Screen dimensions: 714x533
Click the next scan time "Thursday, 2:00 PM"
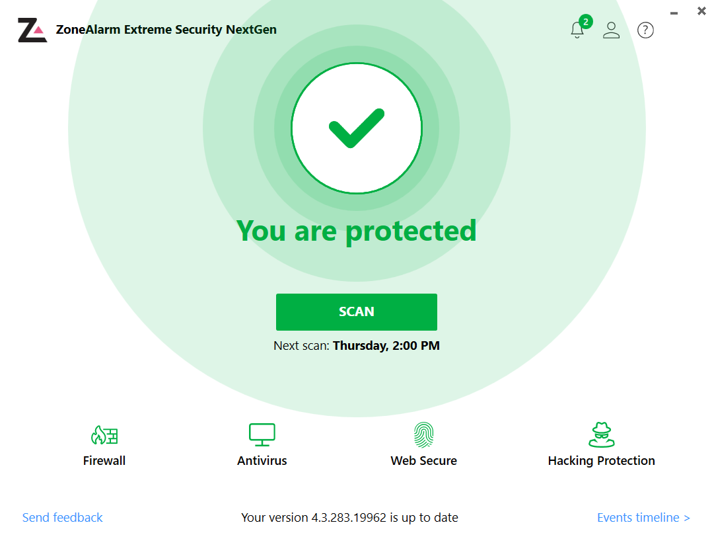point(386,345)
